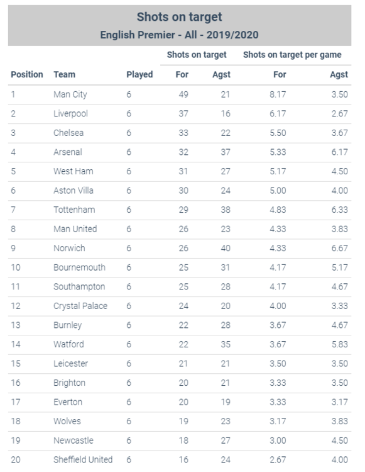The height and width of the screenshot is (472, 365).
Task: Click the Shots on target title banner
Action: pyautogui.click(x=180, y=26)
